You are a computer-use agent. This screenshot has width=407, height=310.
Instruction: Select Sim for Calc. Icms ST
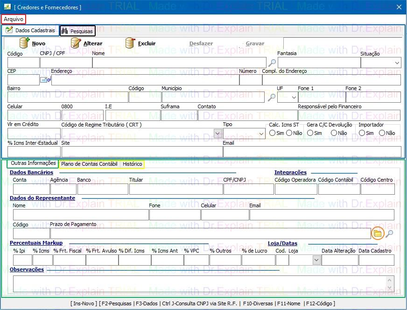[273, 133]
